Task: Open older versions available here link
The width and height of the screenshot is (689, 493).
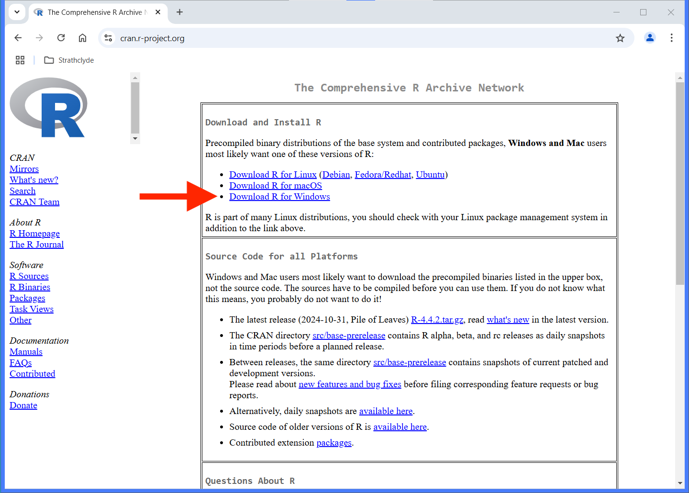Action: click(400, 427)
